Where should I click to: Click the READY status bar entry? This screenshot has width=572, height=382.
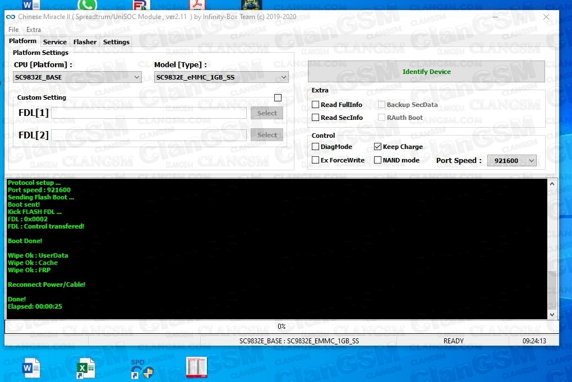(x=454, y=341)
